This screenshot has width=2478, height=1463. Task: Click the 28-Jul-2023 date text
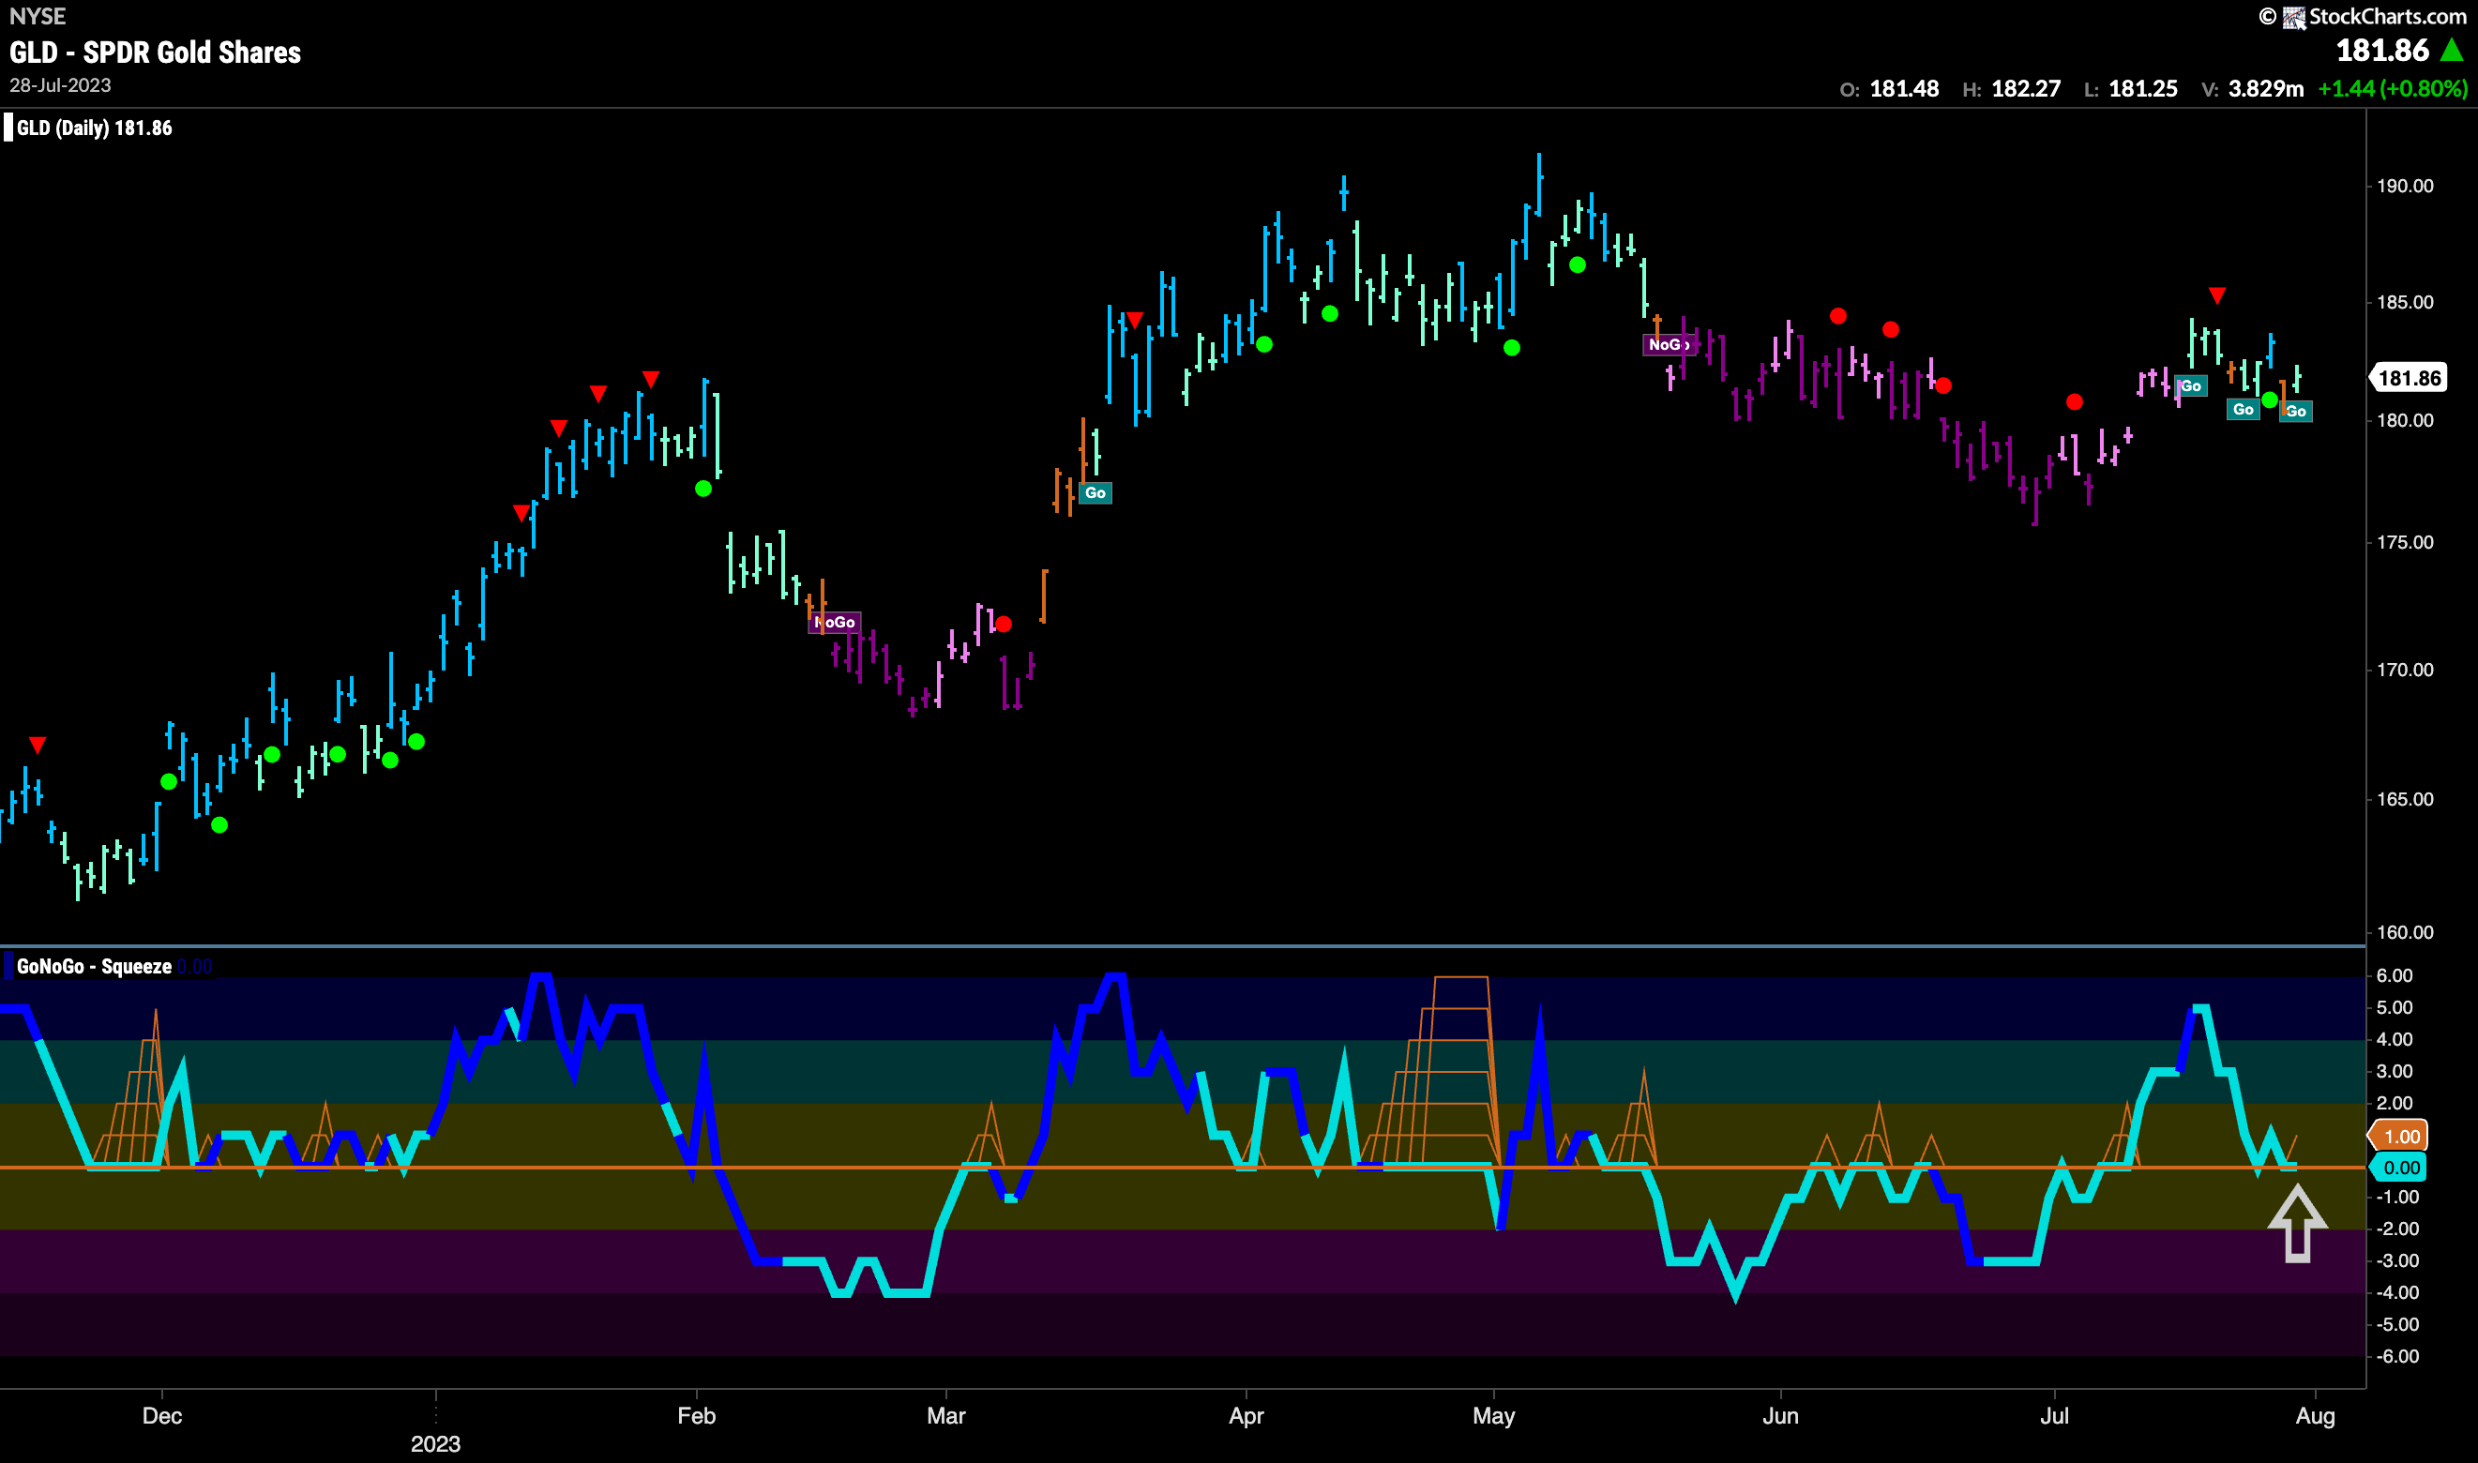point(60,85)
